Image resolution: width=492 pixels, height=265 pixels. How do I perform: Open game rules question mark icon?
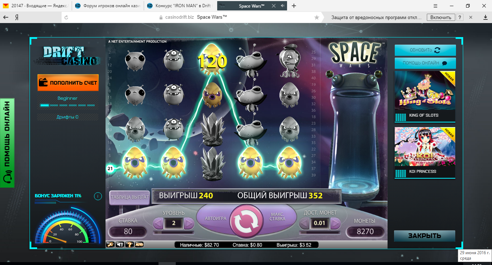coord(129,245)
